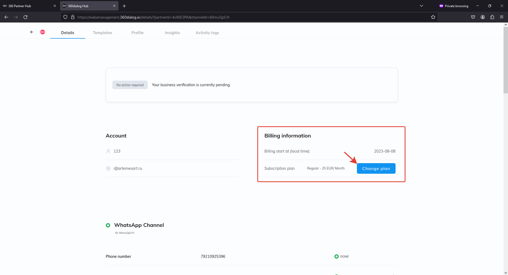Viewport: 508px width, 275px height.
Task: Click the WhatsApp Channel heading
Action: click(139, 225)
